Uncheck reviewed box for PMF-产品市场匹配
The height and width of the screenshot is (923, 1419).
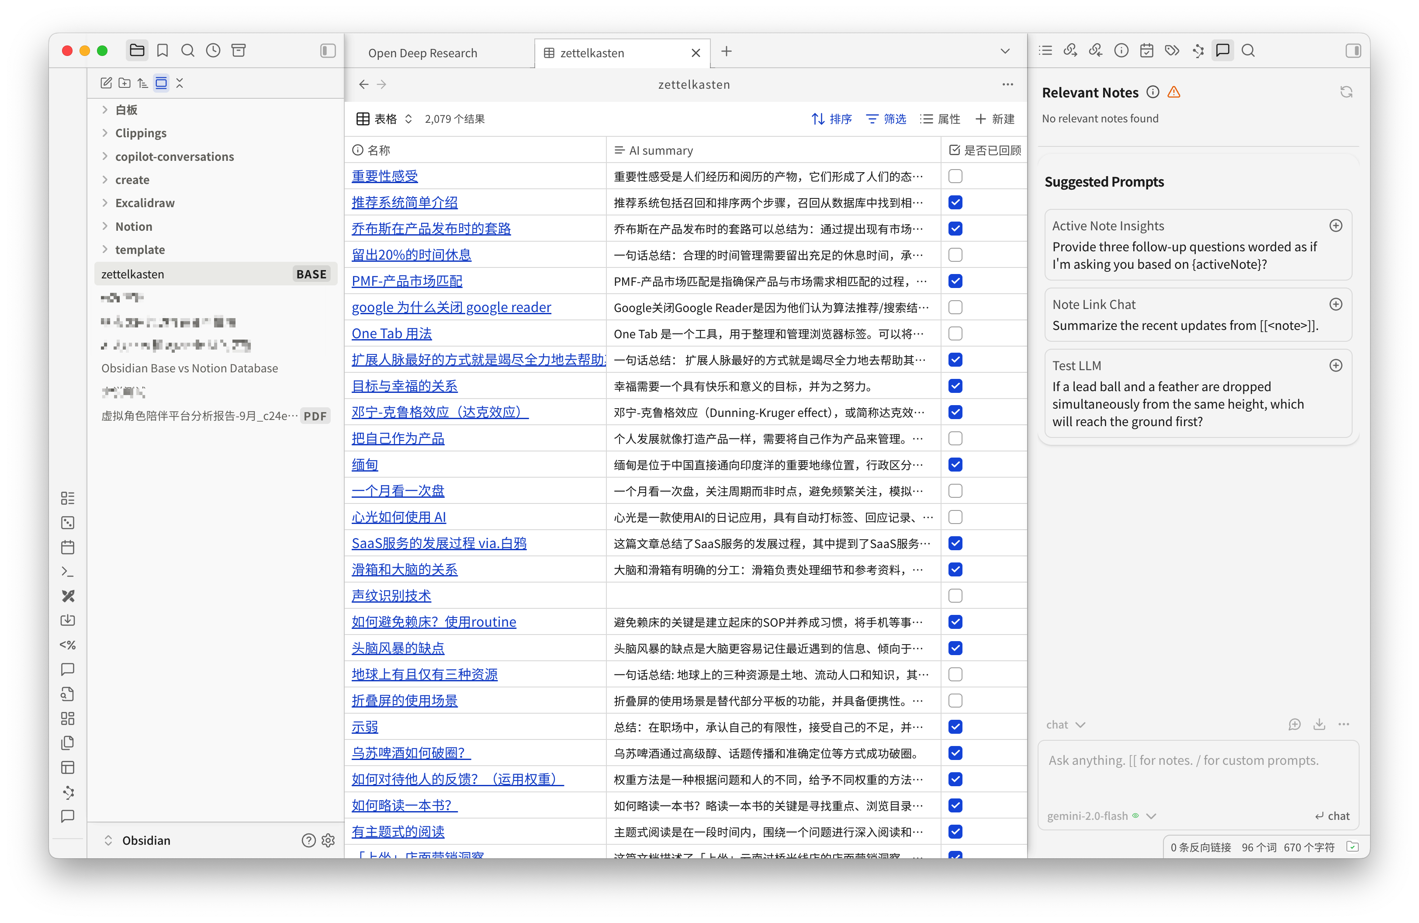click(955, 281)
